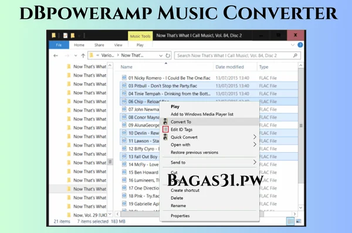
Task: Click the folder icon of Now, Vol. 29 [UK]
Action: [x=69, y=215]
